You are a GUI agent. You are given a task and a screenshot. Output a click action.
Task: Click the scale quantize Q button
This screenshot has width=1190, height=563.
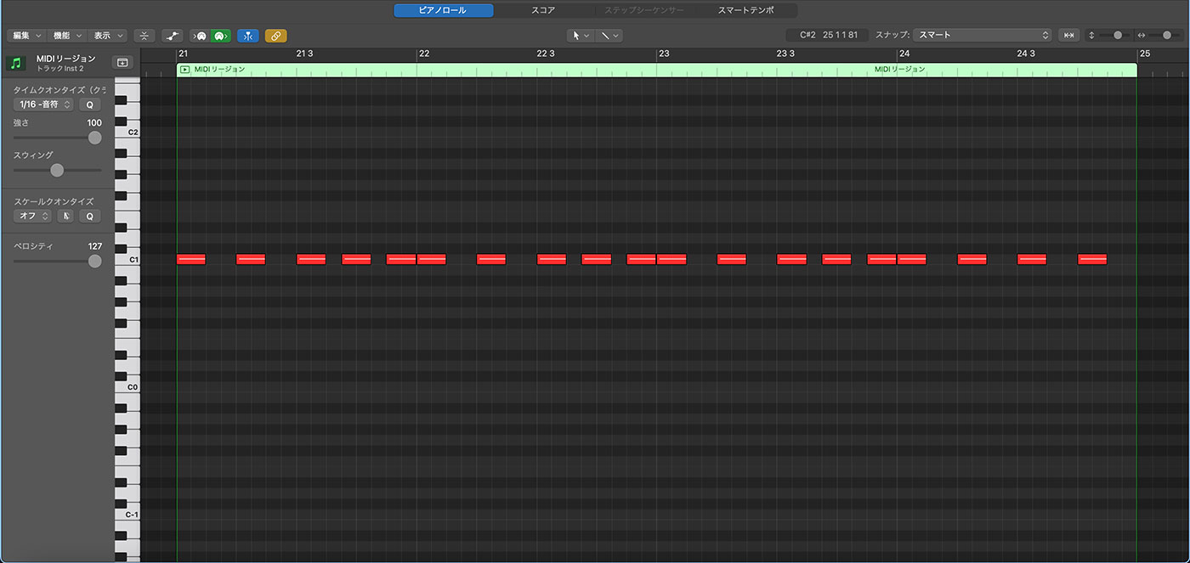click(x=89, y=216)
